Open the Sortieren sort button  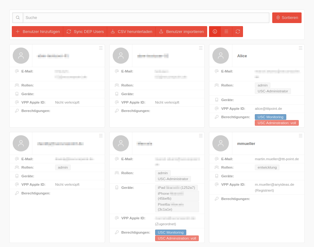click(287, 18)
